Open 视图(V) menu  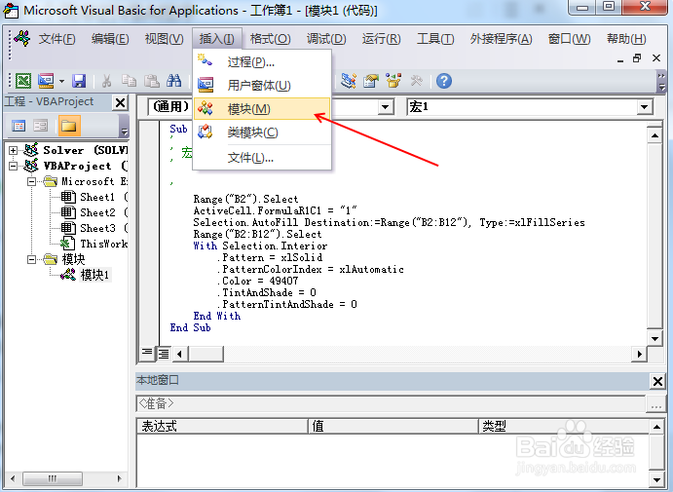[164, 39]
